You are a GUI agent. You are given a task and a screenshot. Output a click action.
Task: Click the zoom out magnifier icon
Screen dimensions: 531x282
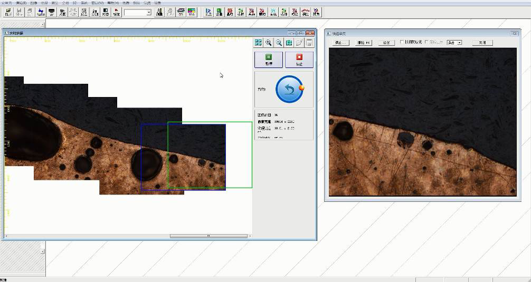pyautogui.click(x=279, y=43)
